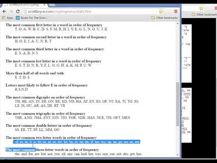Click three-letter words list starting 'the, and, for'

pyautogui.click(x=78, y=154)
